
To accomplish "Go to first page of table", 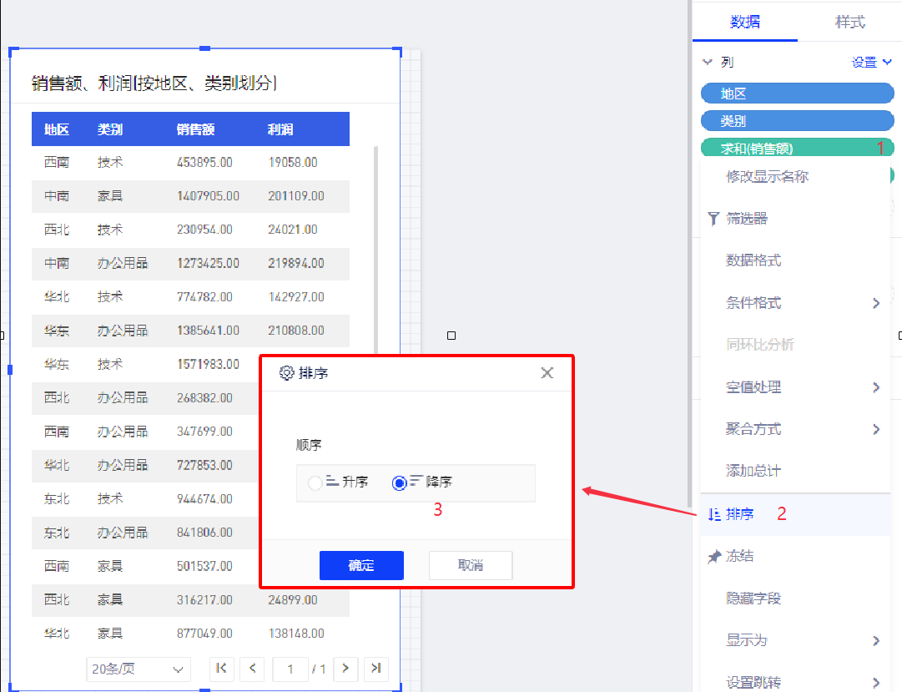I will click(x=221, y=668).
